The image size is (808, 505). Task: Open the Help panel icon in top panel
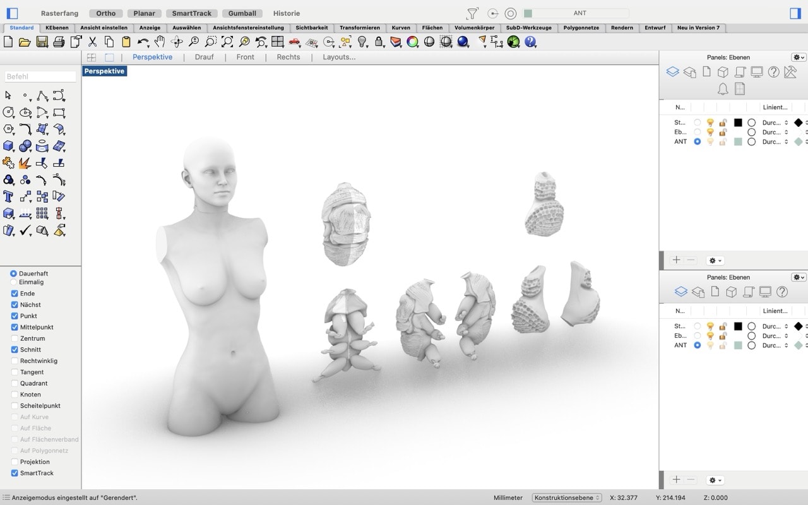pyautogui.click(x=773, y=72)
